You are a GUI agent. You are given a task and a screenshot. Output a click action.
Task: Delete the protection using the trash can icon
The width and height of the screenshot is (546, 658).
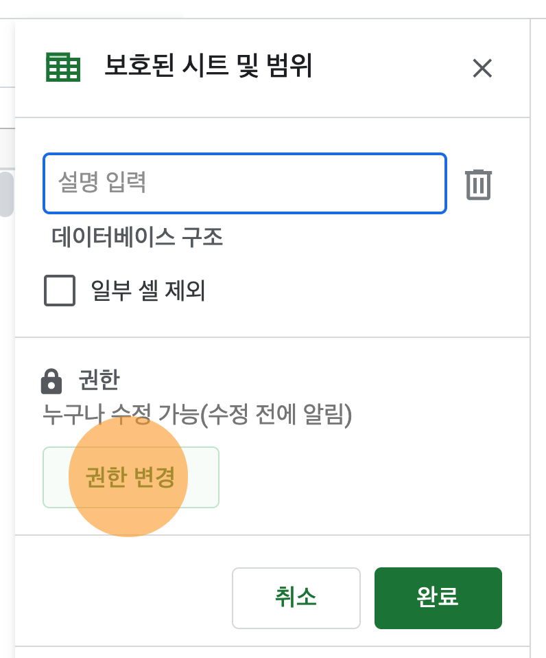(x=478, y=184)
